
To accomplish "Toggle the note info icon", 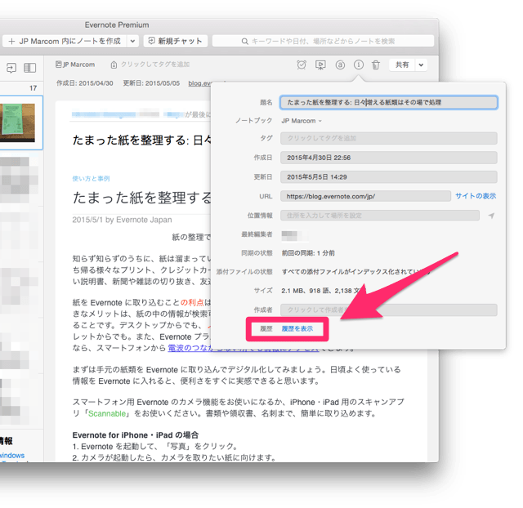I will pos(359,65).
